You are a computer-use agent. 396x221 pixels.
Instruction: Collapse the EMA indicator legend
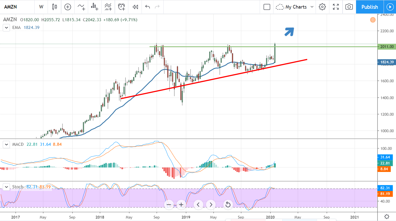(6, 28)
